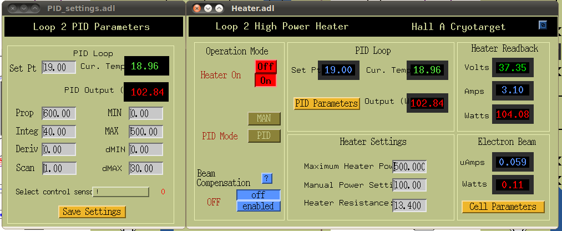Turn heater Off
The height and width of the screenshot is (231, 562).
pos(266,67)
